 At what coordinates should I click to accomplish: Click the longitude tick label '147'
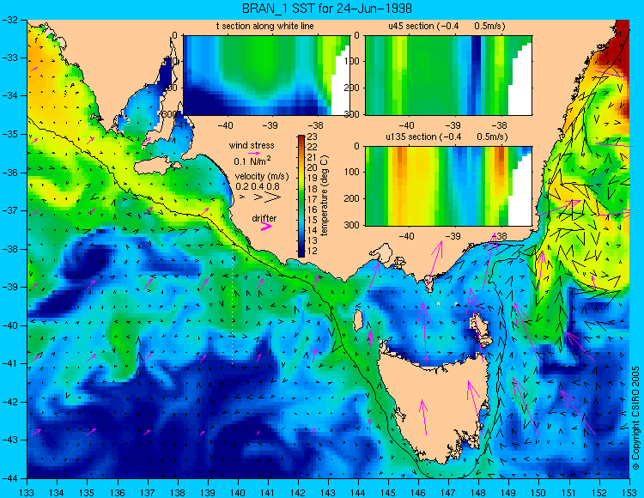448,493
